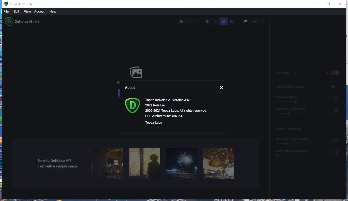Click the 'Post Processing' section label

coord(289,129)
